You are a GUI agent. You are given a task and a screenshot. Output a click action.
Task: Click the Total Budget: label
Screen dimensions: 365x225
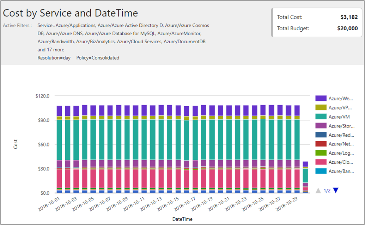point(293,29)
